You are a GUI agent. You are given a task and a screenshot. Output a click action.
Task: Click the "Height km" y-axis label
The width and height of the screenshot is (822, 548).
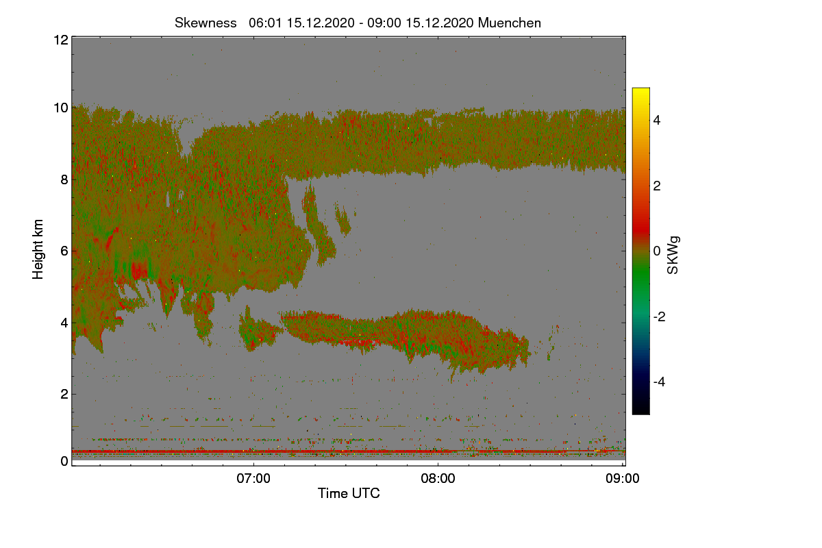(x=38, y=249)
